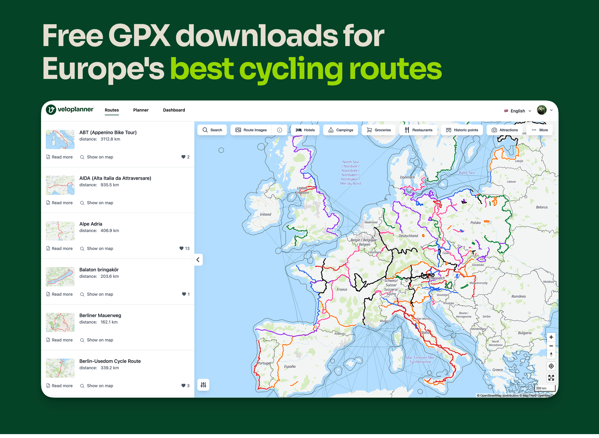Switch to the Planner tab
This screenshot has width=599, height=438.
point(141,110)
